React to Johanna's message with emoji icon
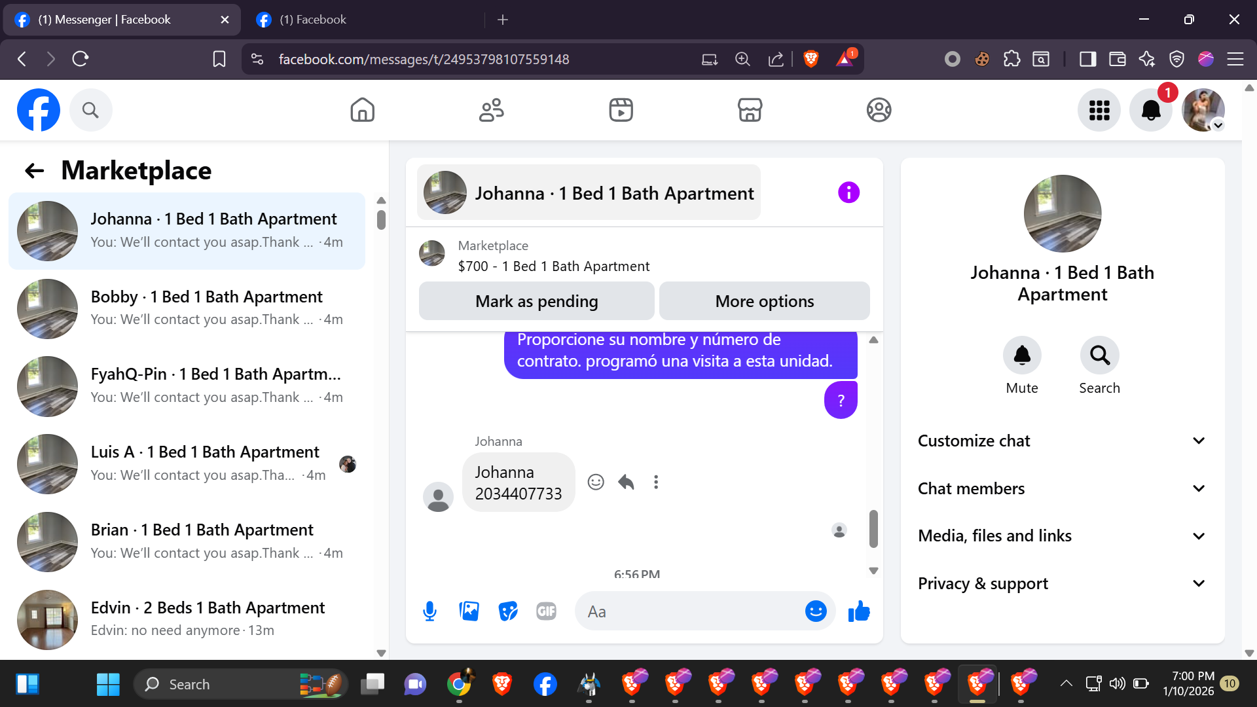 click(x=595, y=482)
